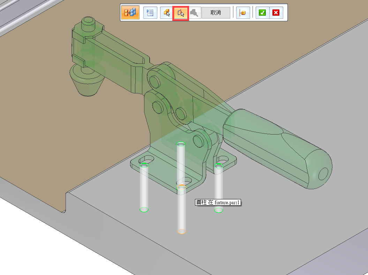This screenshot has width=368, height=275.
Task: Select the part-selection step icon with cubes
Action: coord(167,13)
